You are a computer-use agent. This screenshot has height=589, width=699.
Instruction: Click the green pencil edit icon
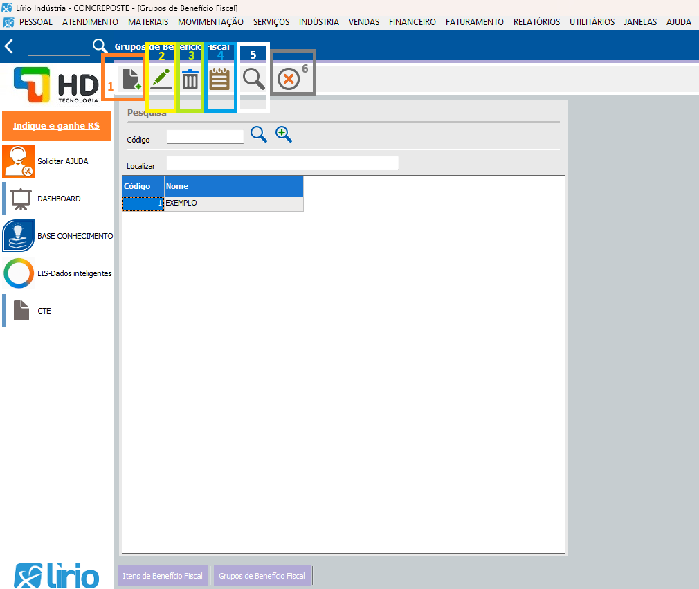pyautogui.click(x=161, y=79)
